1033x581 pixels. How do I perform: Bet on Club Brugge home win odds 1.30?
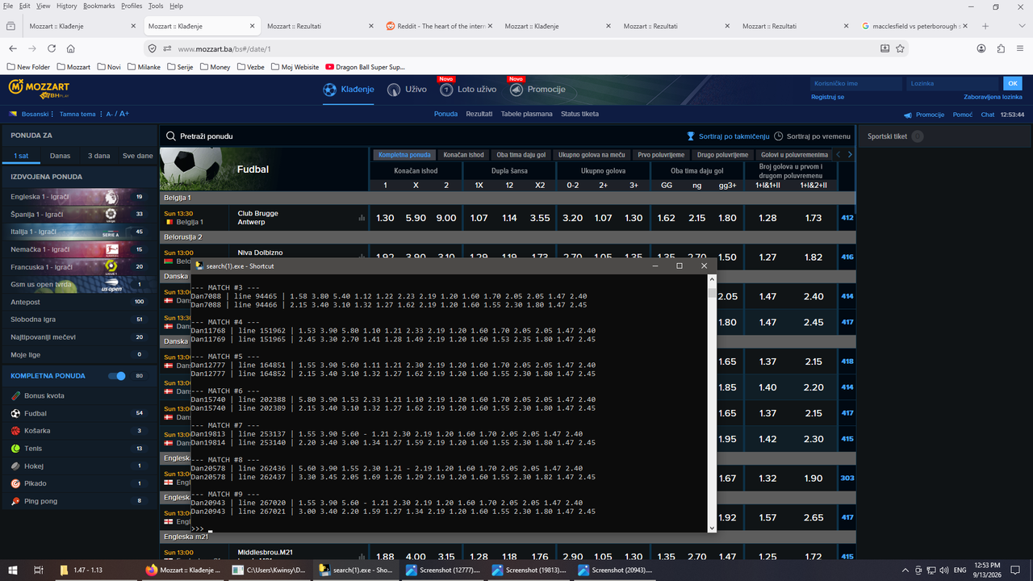[386, 218]
